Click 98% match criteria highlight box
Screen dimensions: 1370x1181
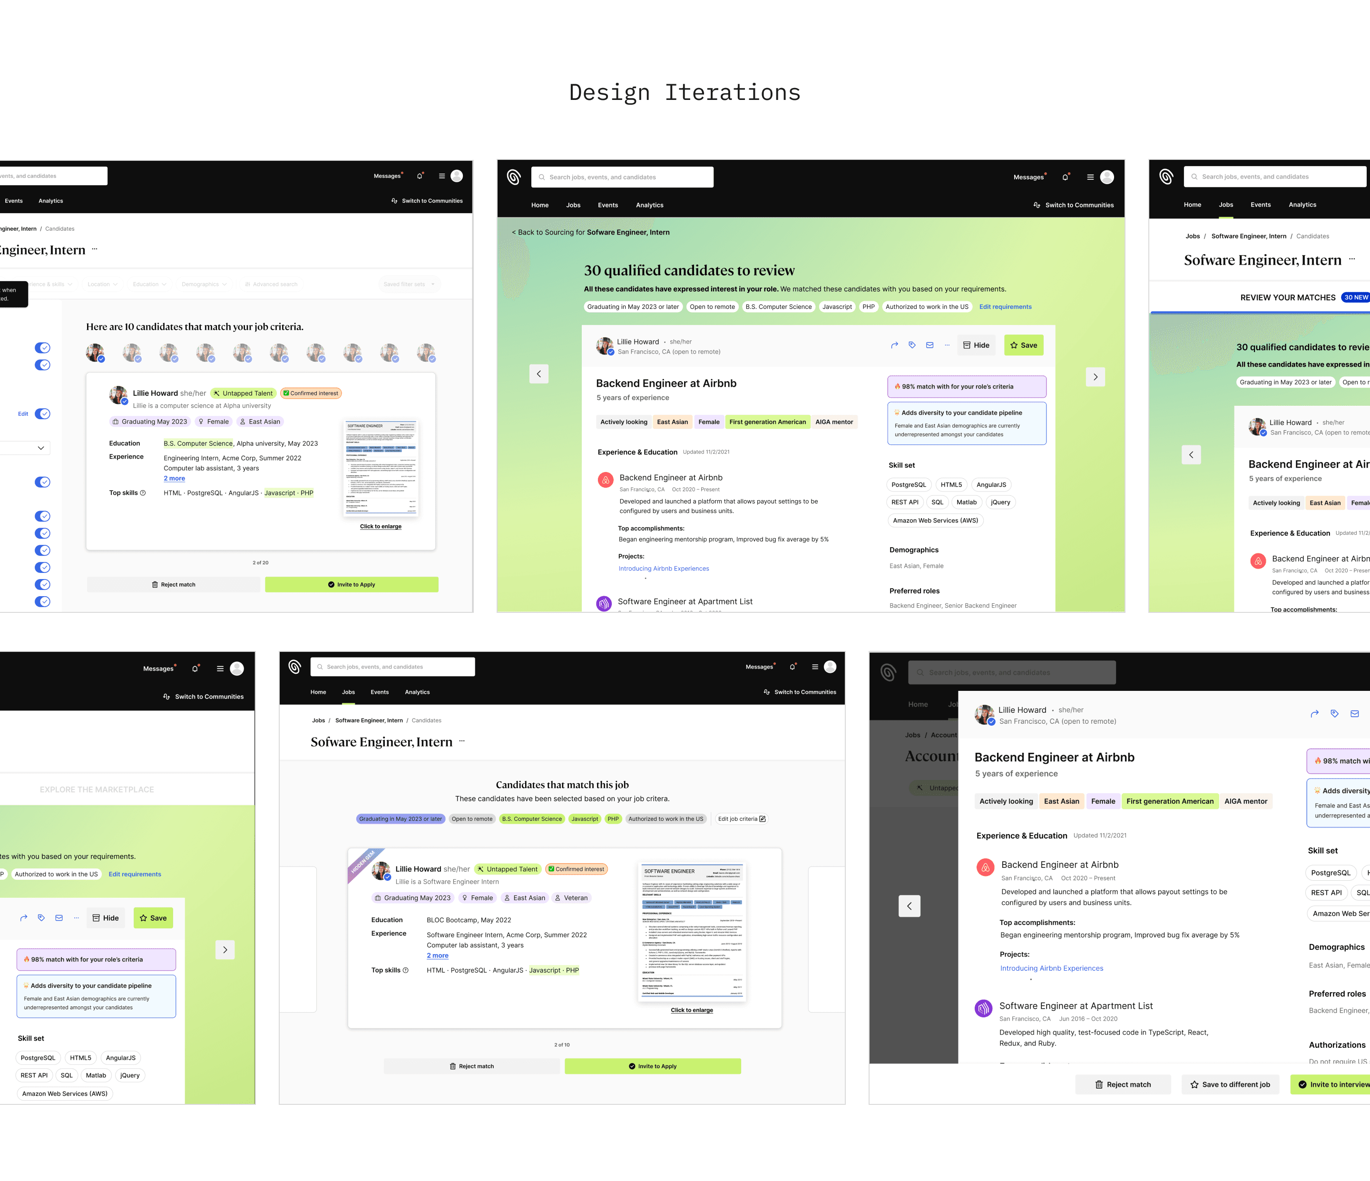pyautogui.click(x=966, y=387)
